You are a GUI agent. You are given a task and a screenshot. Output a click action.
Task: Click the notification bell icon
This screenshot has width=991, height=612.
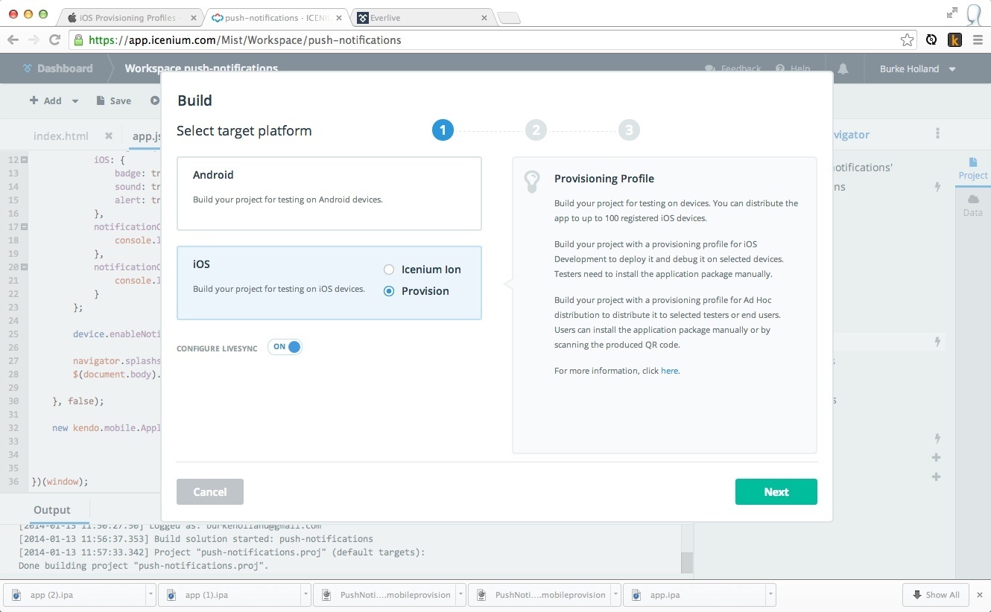pos(843,68)
